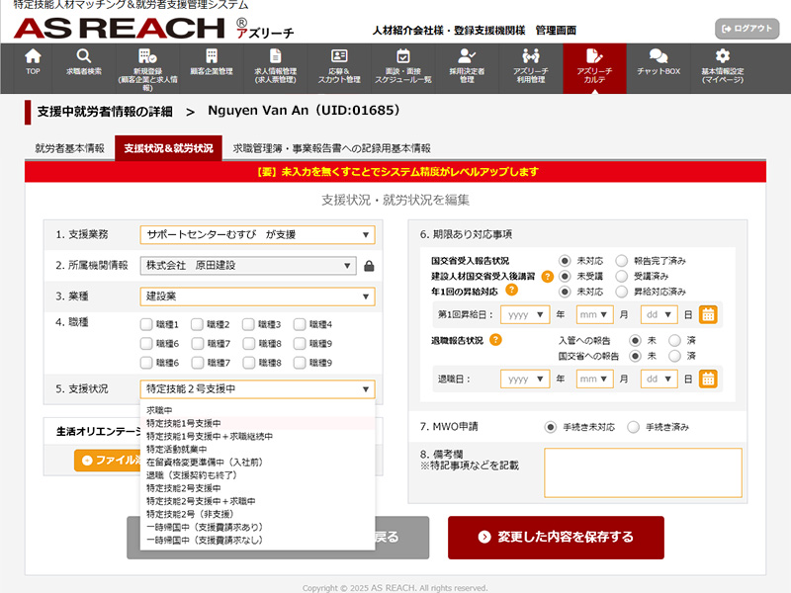
Task: Choose 特定技能2号支援中+求職中 option
Action: [257, 501]
